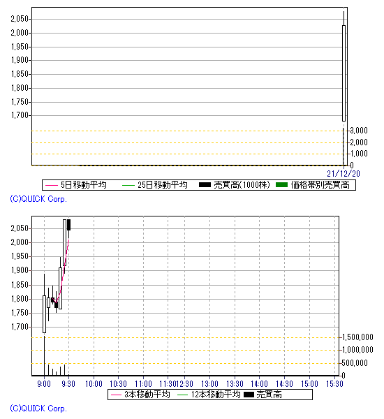Viewport: 384px width, 419px height.
Task: Click the green 価格帯別売買高 legend swatch
Action: point(281,185)
